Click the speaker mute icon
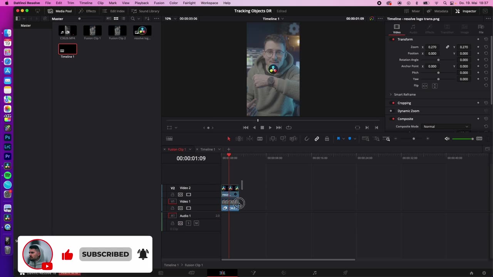The height and width of the screenshot is (277, 493). click(447, 139)
